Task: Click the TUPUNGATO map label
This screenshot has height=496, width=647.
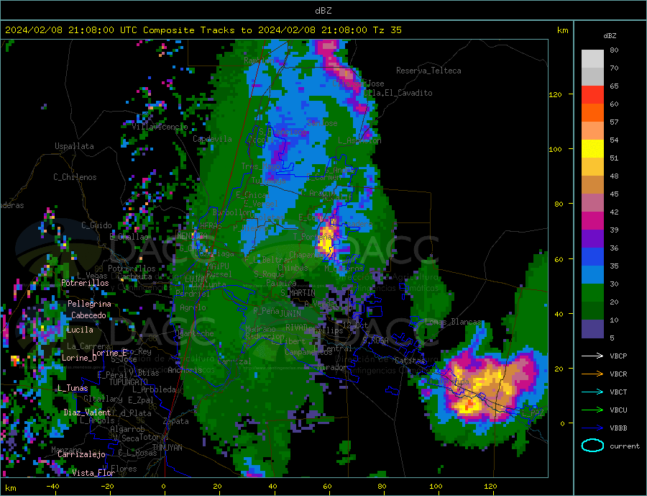Action: [x=129, y=382]
